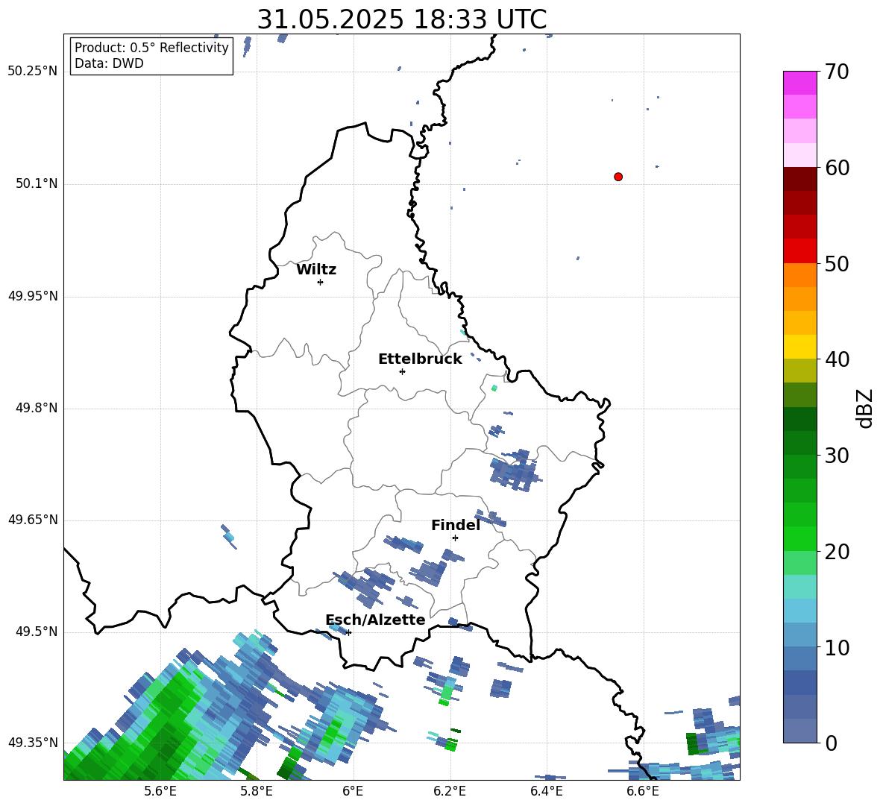Click the 6.2°E longitude label

click(x=450, y=791)
